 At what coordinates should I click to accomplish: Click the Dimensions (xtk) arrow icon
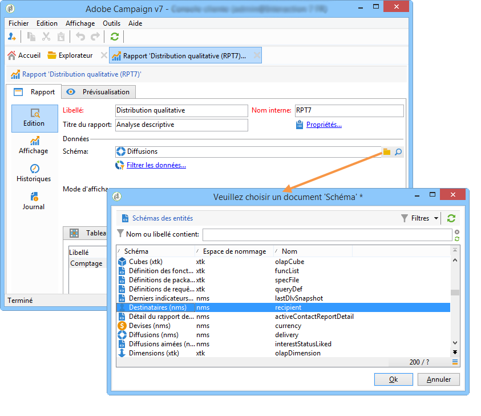[122, 353]
